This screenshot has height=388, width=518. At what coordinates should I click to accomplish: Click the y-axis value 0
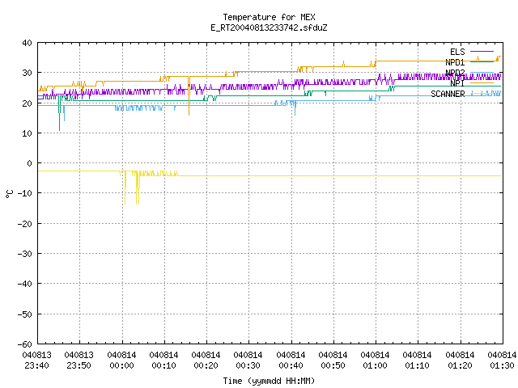point(30,163)
